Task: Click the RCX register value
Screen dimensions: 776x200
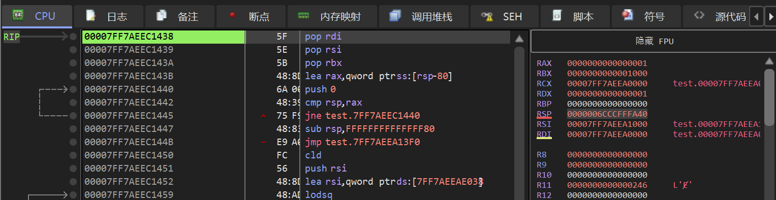Action: 607,84
